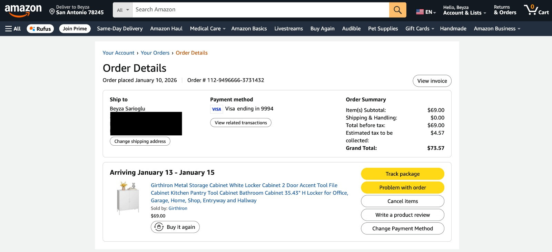This screenshot has width=552, height=252.
Task: Open Your Orders breadcrumb link
Action: pyautogui.click(x=155, y=53)
